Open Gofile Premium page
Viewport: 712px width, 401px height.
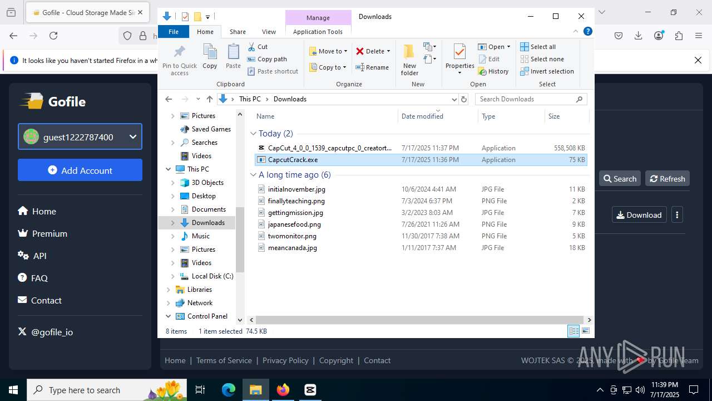tap(42, 233)
